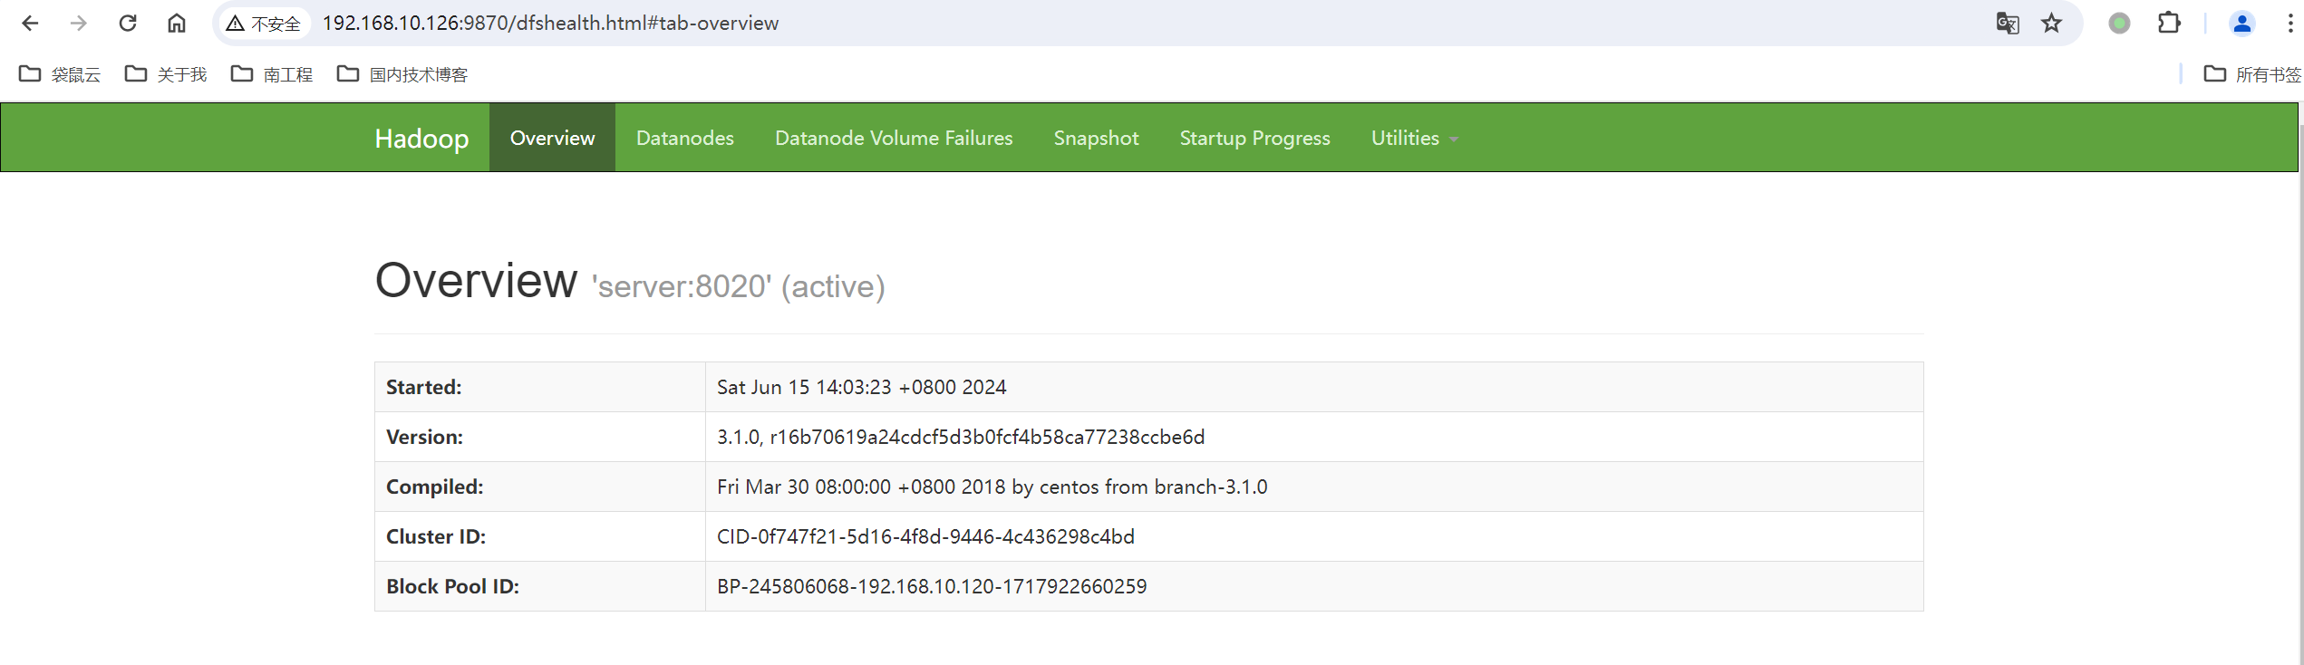Click the version 3.1.0 hash value
Image resolution: width=2304 pixels, height=665 pixels.
(961, 437)
